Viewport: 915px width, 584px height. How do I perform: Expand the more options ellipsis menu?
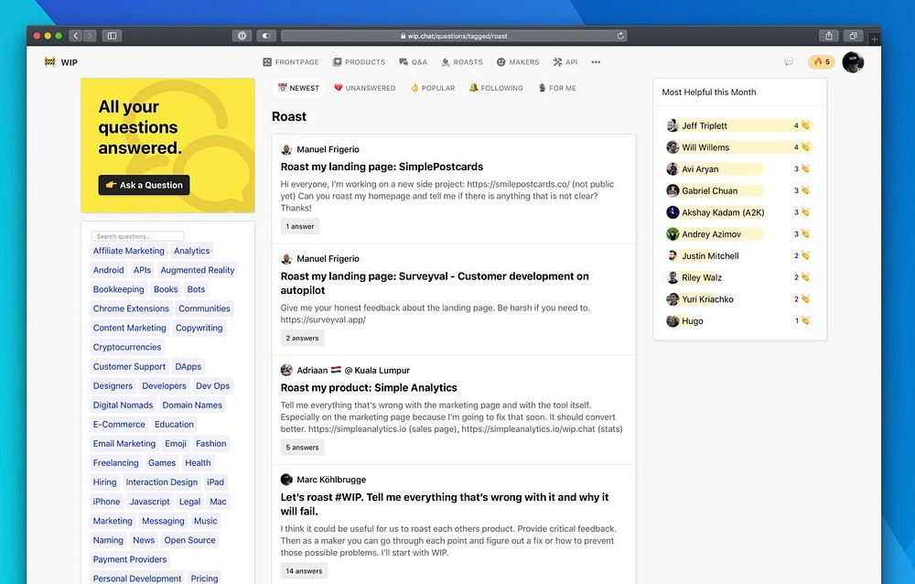[x=596, y=62]
